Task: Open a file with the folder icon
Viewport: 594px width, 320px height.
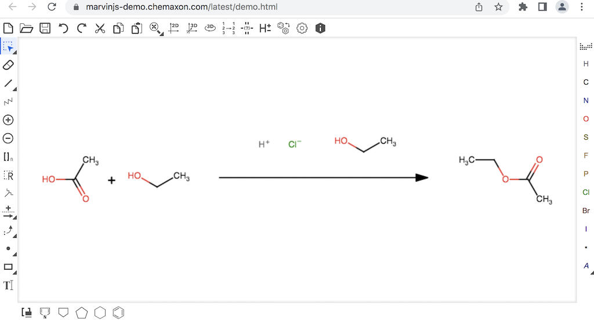Action: 26,28
